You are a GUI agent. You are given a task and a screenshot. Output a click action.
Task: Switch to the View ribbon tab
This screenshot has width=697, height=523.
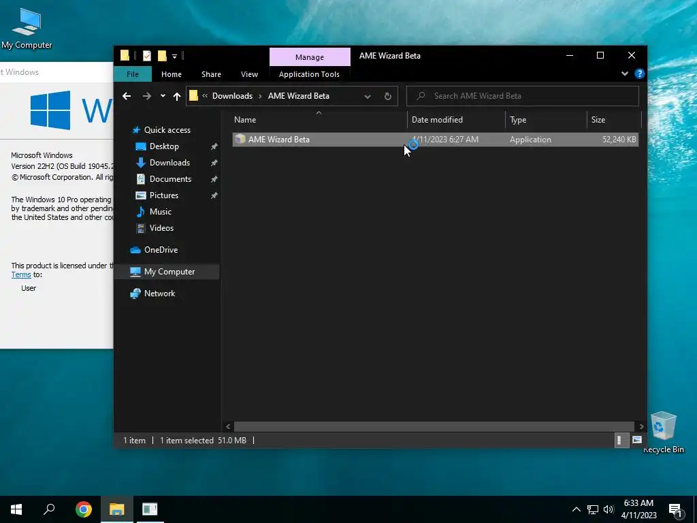point(249,74)
